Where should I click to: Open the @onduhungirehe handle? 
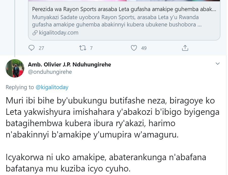click(x=50, y=72)
